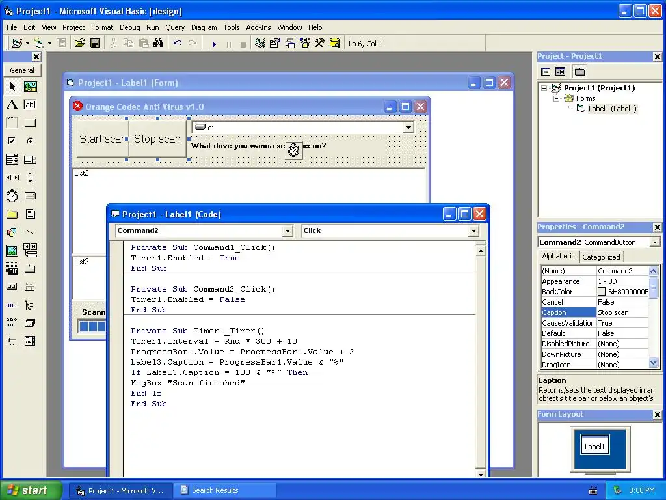
Task: Click Save Project floppy icon
Action: 95,44
